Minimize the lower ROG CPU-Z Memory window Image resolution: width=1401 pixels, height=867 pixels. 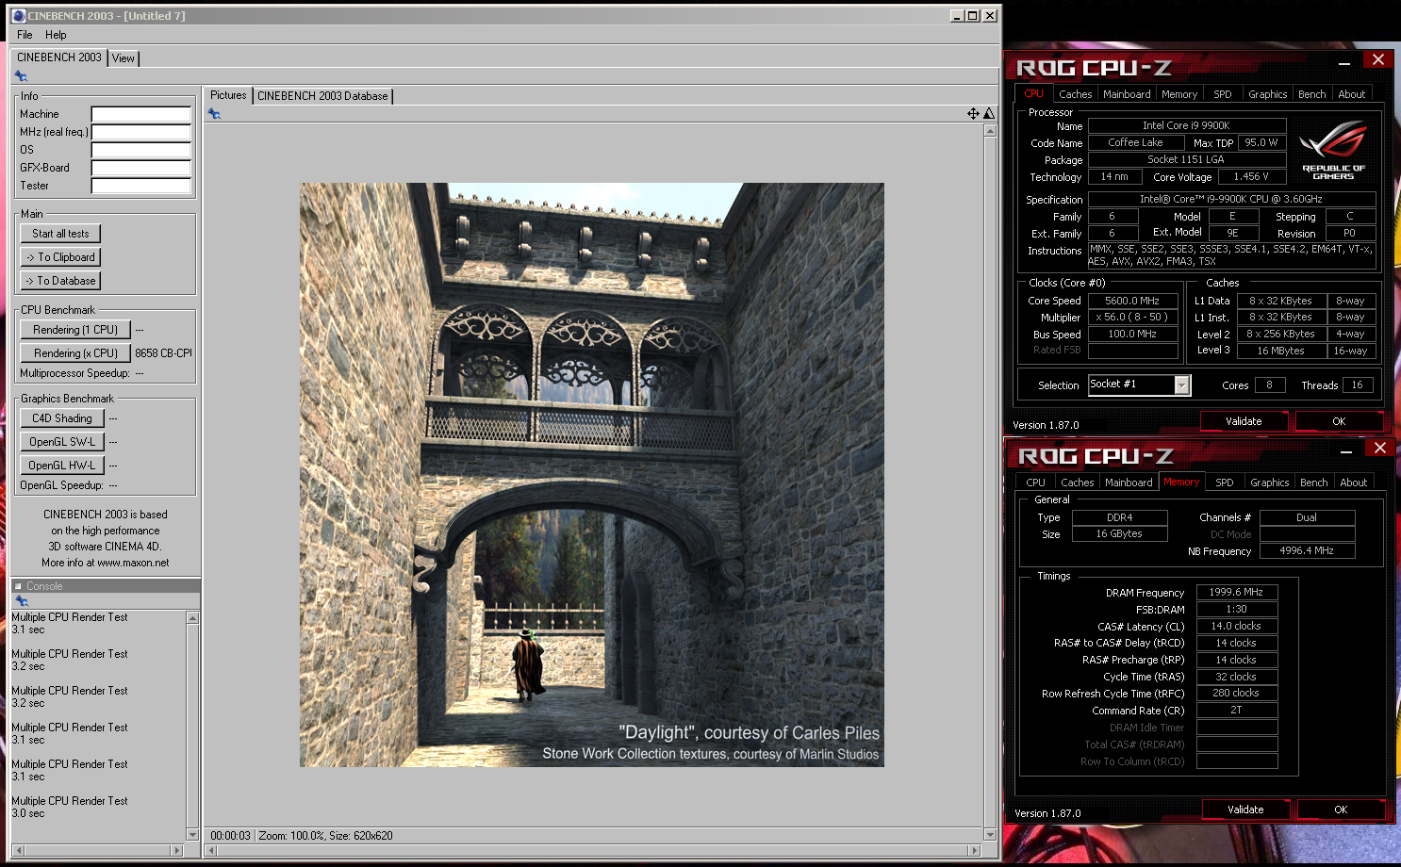coord(1345,450)
